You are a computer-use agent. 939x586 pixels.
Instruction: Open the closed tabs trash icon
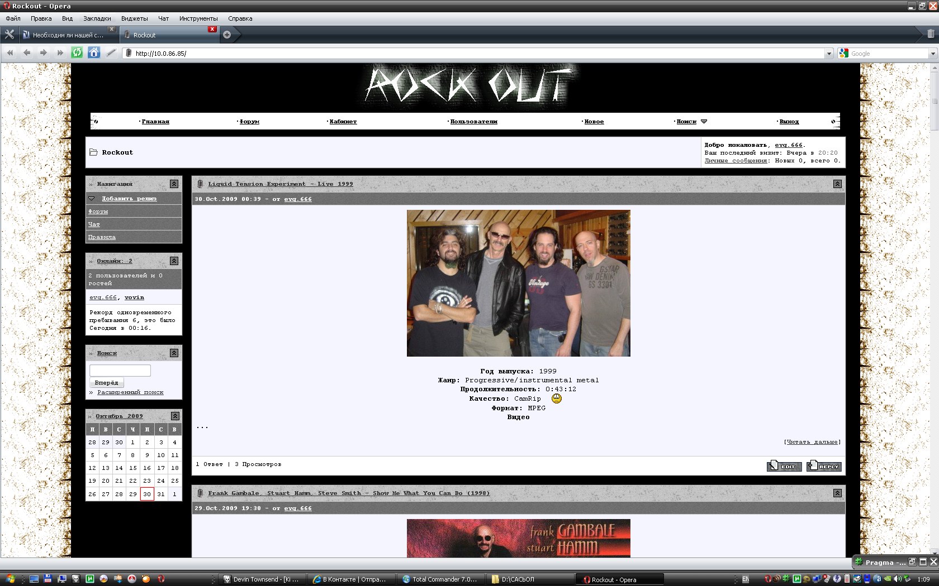point(930,34)
